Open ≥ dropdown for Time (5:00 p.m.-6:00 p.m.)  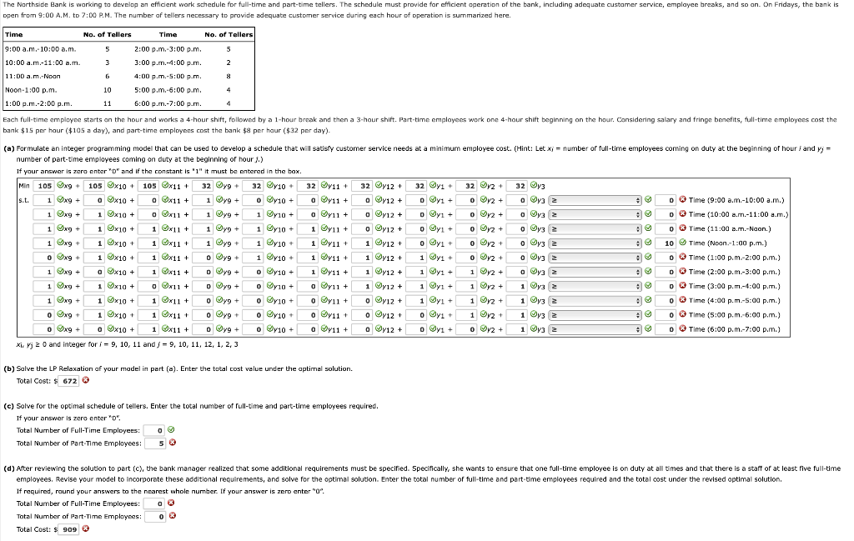tap(595, 315)
